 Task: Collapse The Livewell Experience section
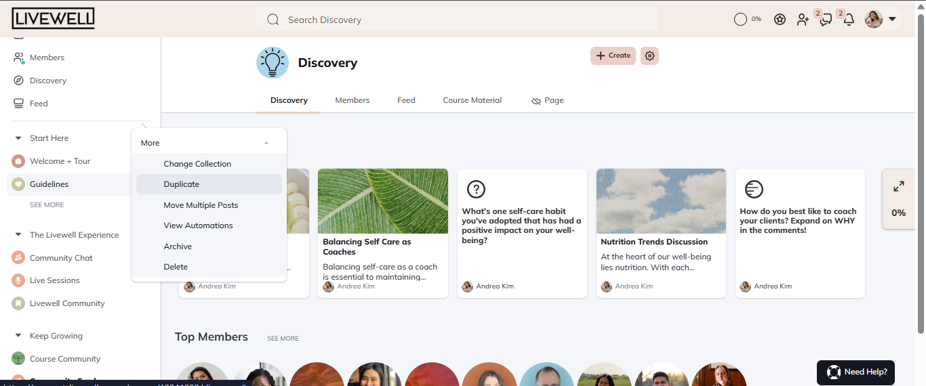pyautogui.click(x=18, y=235)
